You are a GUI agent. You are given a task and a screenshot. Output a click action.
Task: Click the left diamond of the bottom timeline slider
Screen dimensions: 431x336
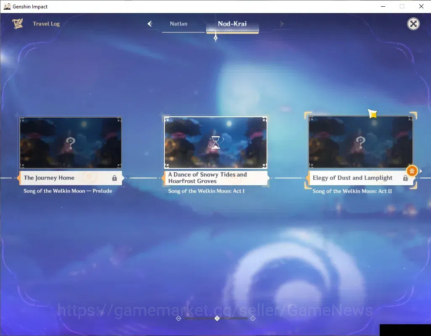click(178, 318)
